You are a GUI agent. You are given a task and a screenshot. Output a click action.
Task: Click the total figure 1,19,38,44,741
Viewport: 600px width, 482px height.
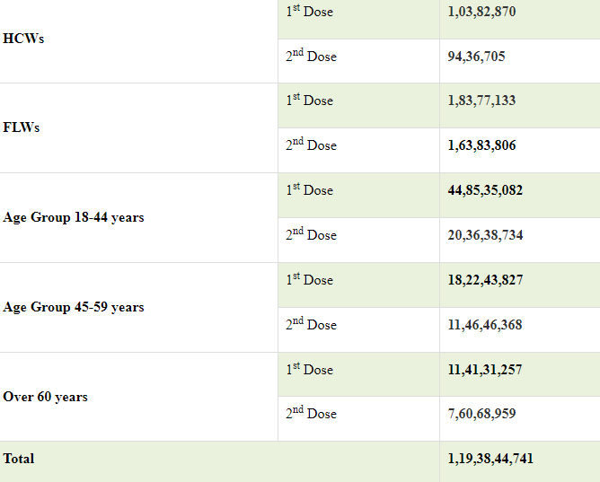(490, 459)
